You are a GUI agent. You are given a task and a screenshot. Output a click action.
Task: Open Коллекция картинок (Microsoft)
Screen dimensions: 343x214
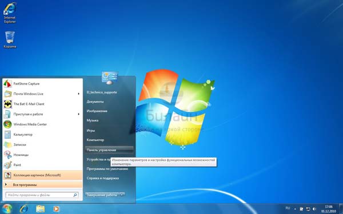pyautogui.click(x=43, y=175)
